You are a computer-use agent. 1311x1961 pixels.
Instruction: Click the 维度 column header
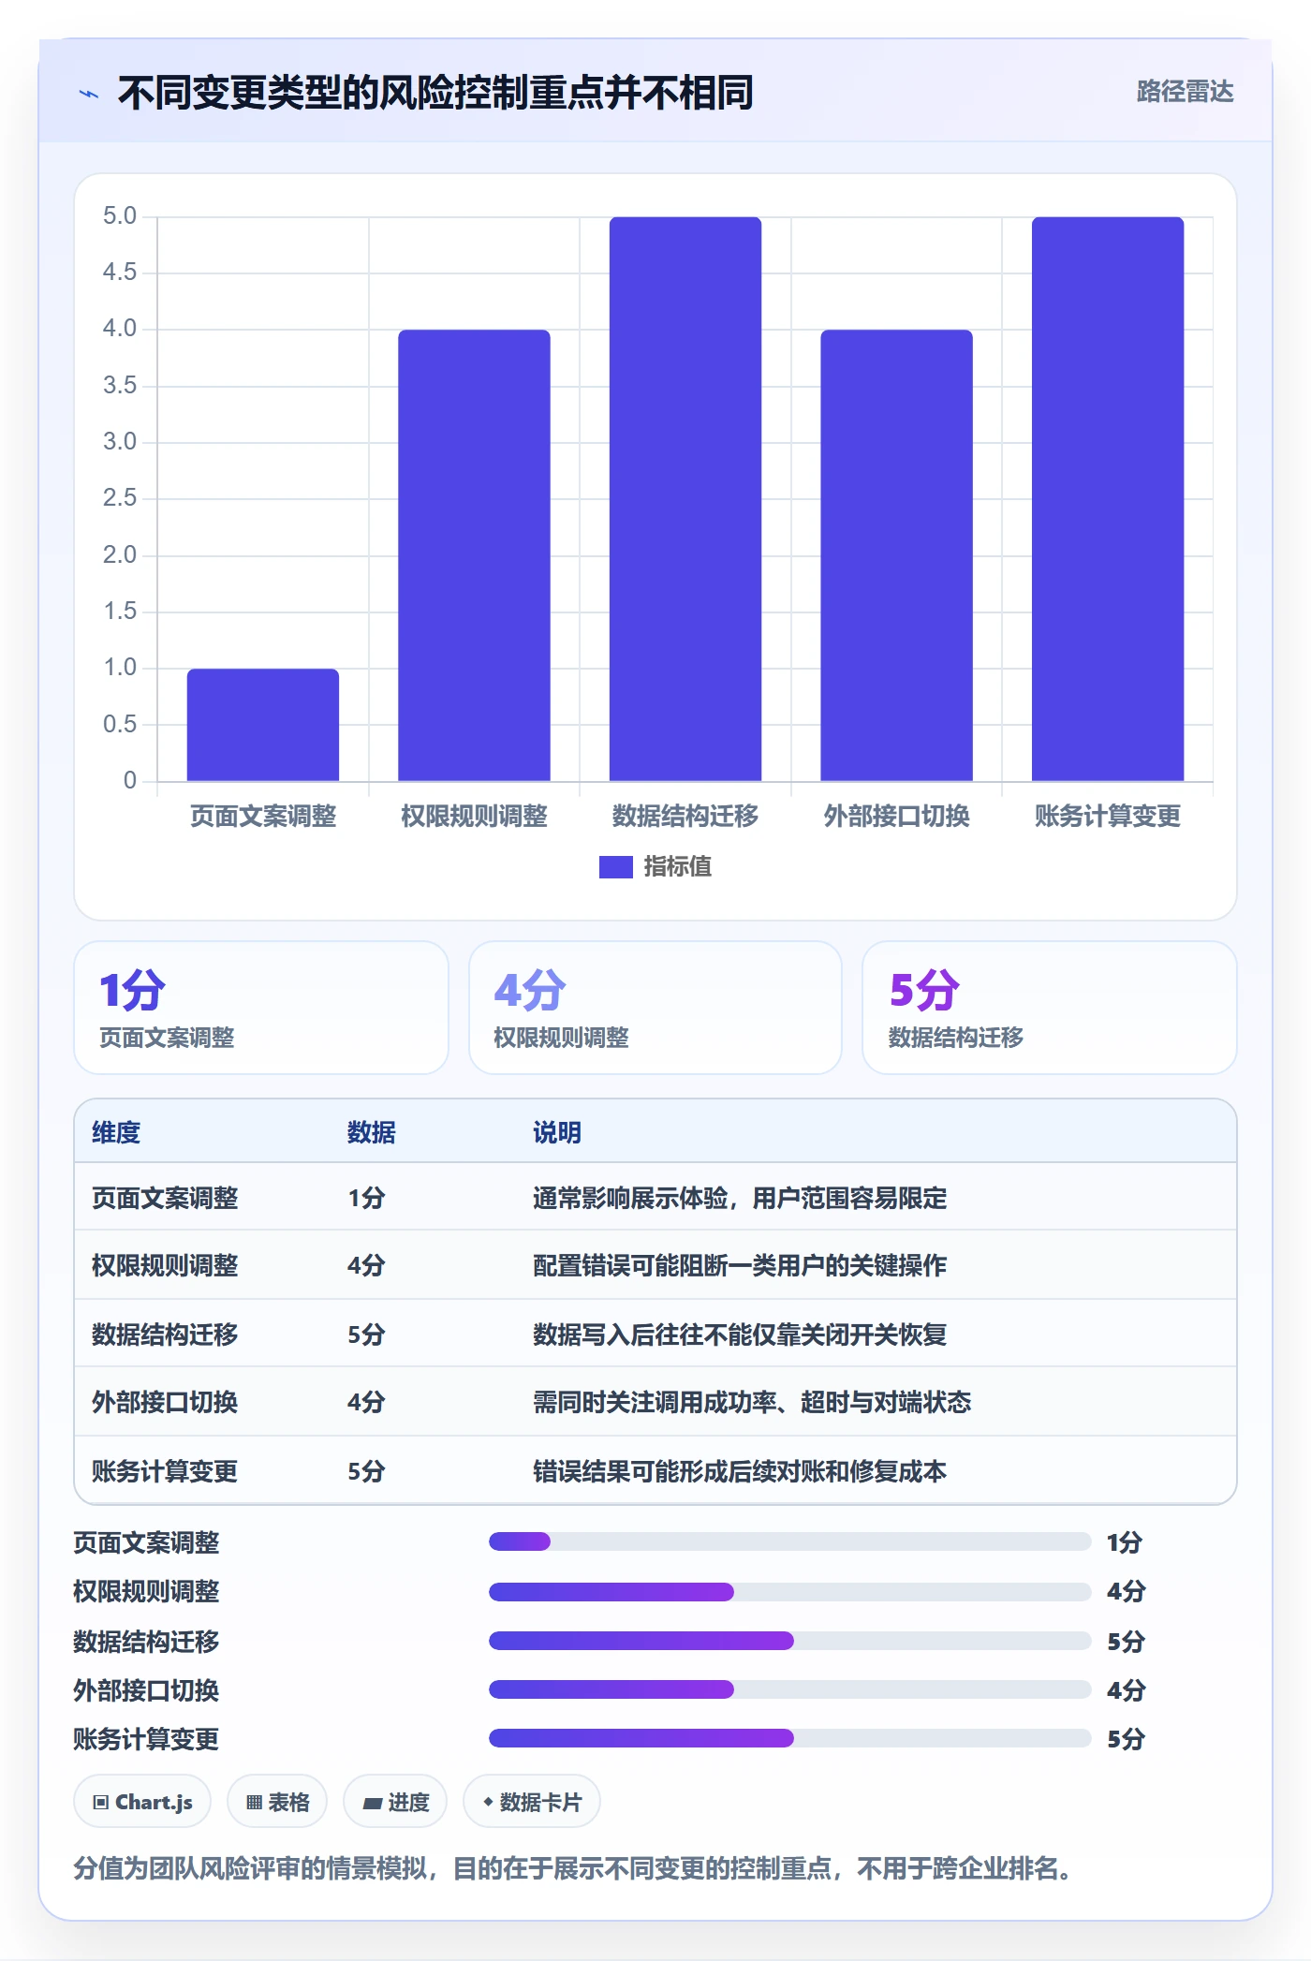pos(116,1133)
